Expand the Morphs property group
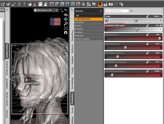164x124 pixels. point(89,36)
